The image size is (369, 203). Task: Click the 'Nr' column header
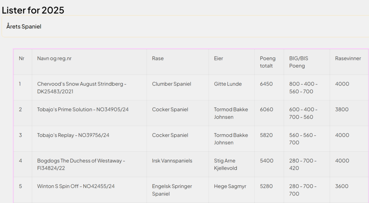pos(22,58)
